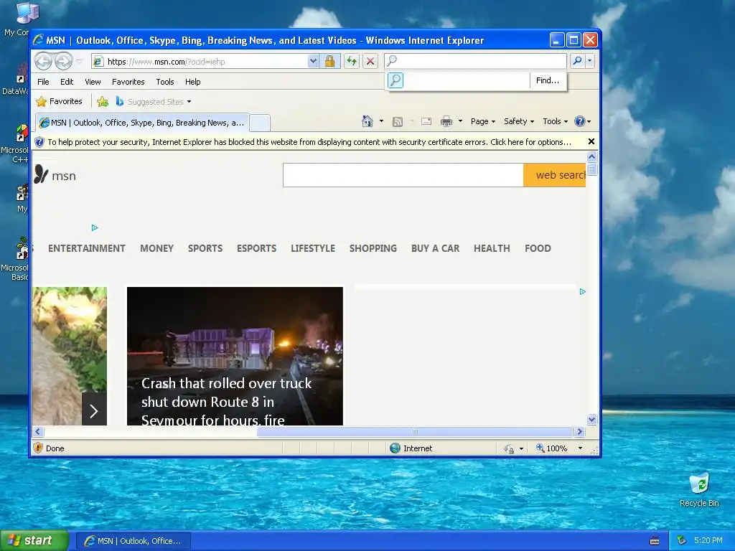This screenshot has height=551, width=735.
Task: Click the Find... button
Action: (x=547, y=80)
